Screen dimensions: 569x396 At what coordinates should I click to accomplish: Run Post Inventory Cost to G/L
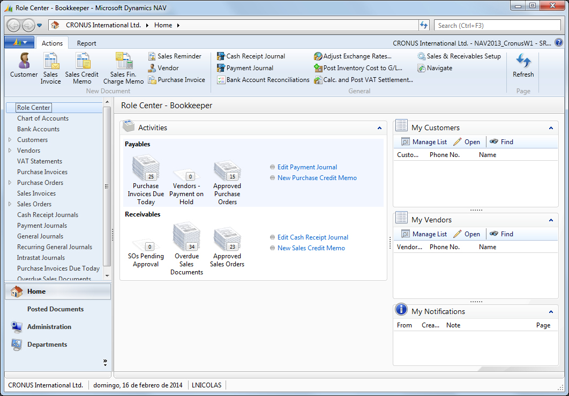pos(358,68)
